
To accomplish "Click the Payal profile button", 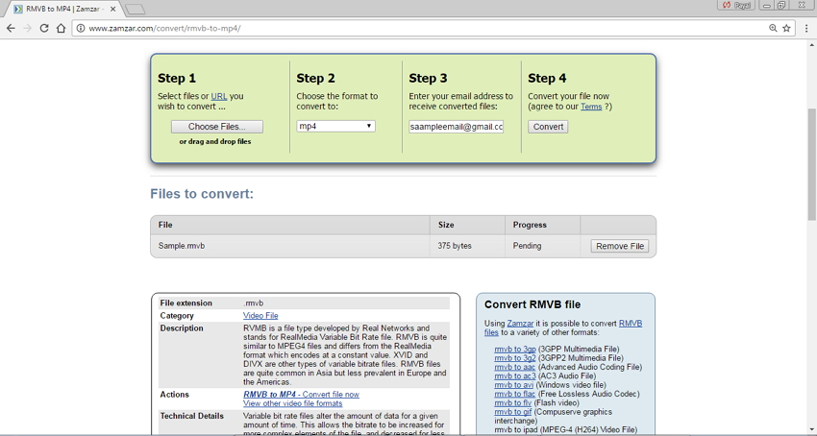I will [737, 5].
